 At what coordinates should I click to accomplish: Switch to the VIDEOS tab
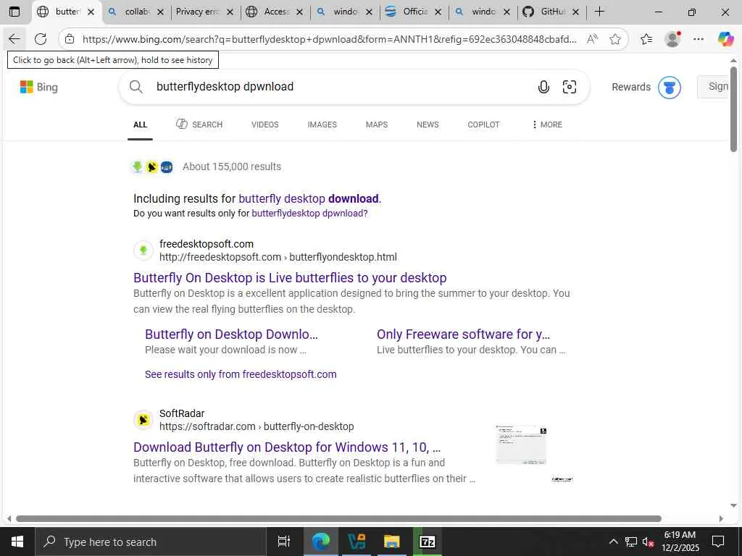[x=265, y=125]
